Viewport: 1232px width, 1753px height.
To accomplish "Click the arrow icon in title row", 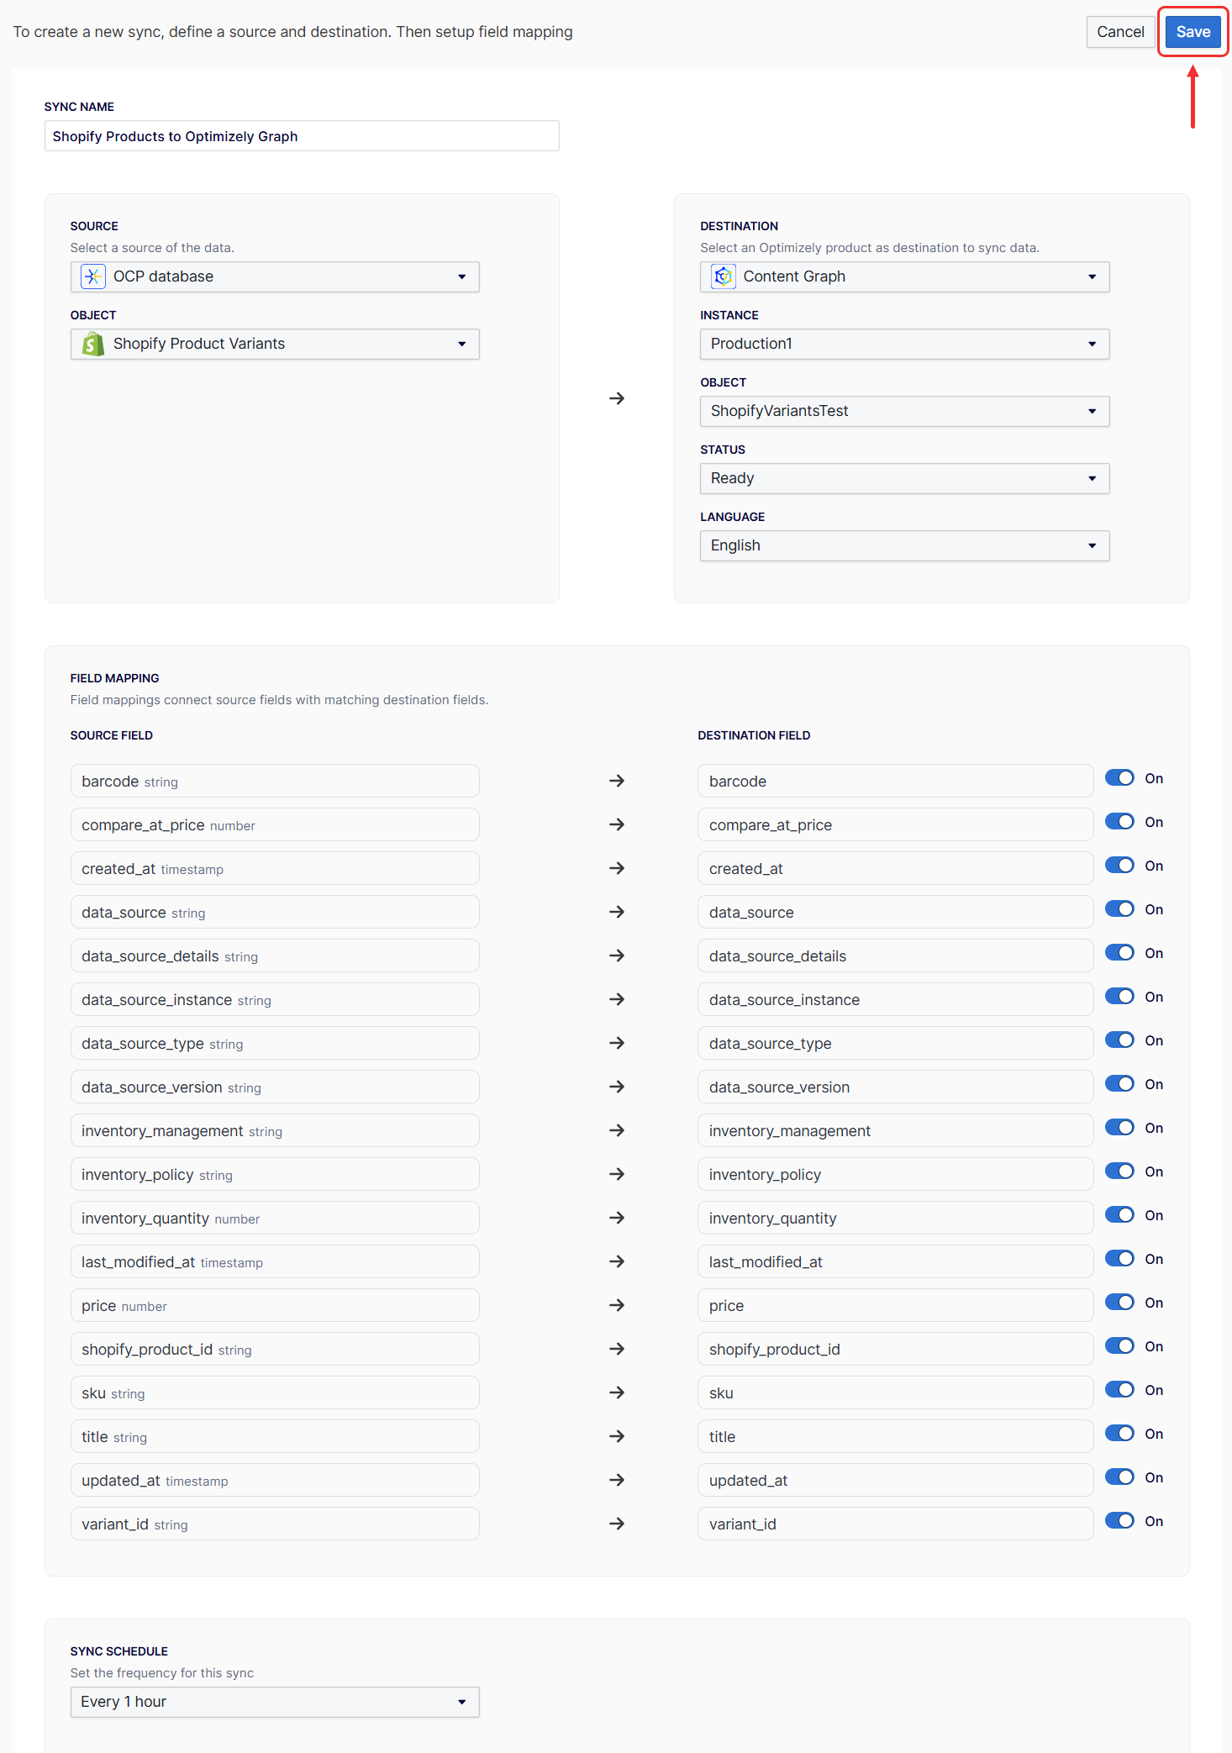I will click(617, 1436).
